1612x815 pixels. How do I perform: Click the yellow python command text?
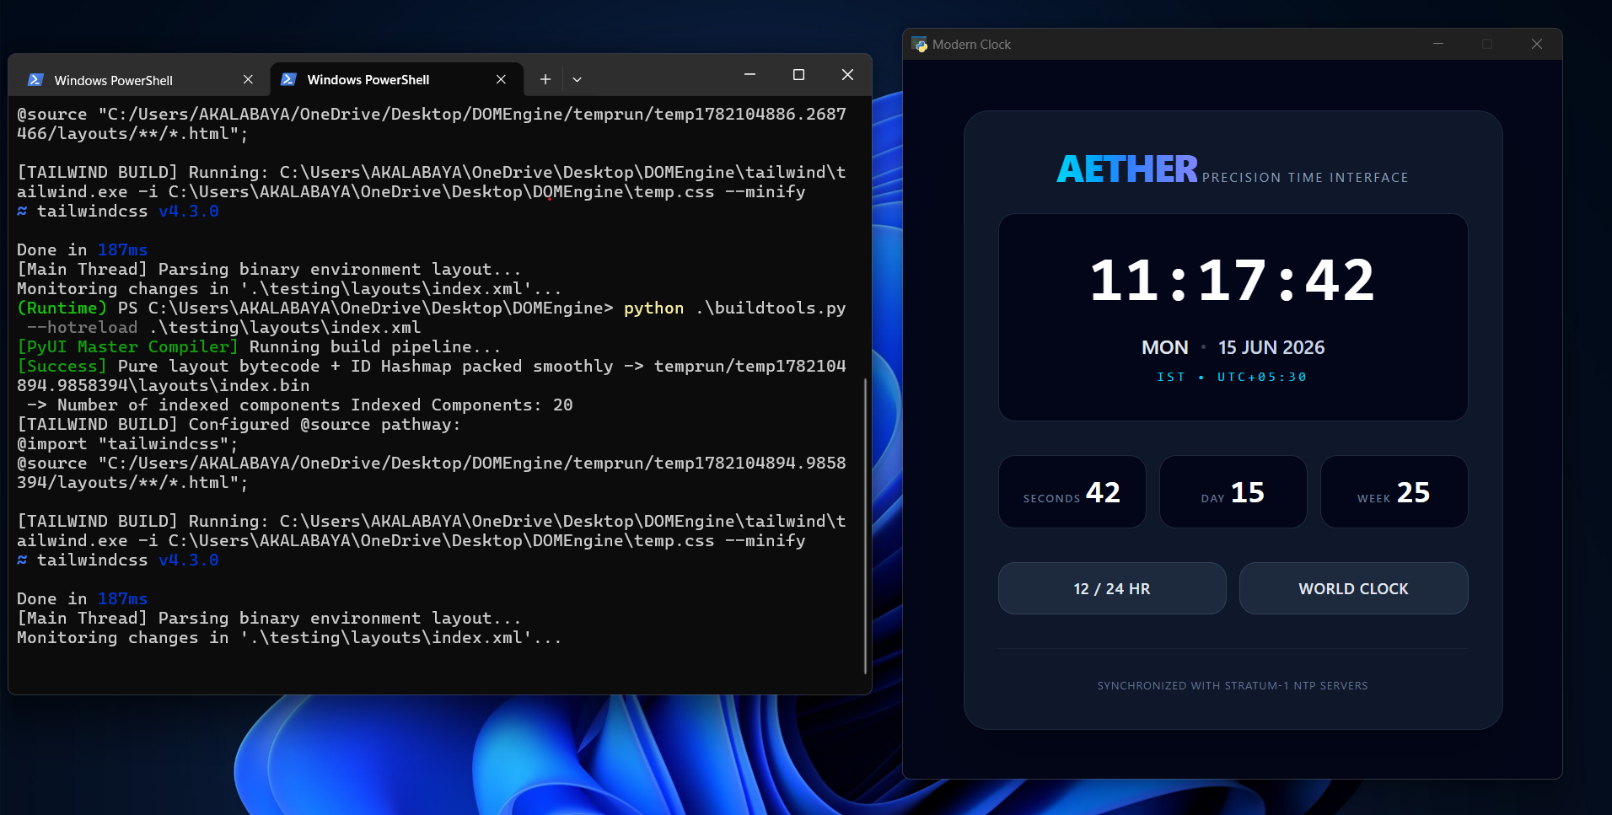pos(653,308)
